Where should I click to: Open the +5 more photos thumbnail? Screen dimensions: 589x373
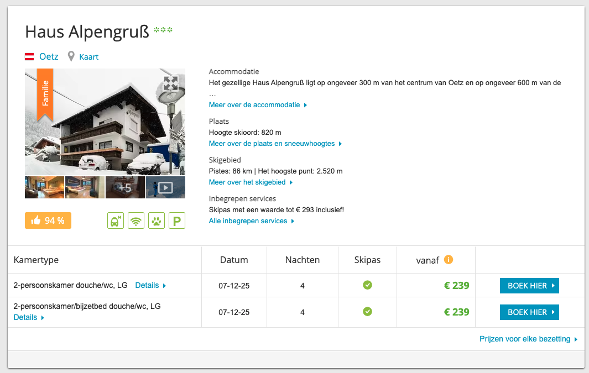tap(125, 187)
